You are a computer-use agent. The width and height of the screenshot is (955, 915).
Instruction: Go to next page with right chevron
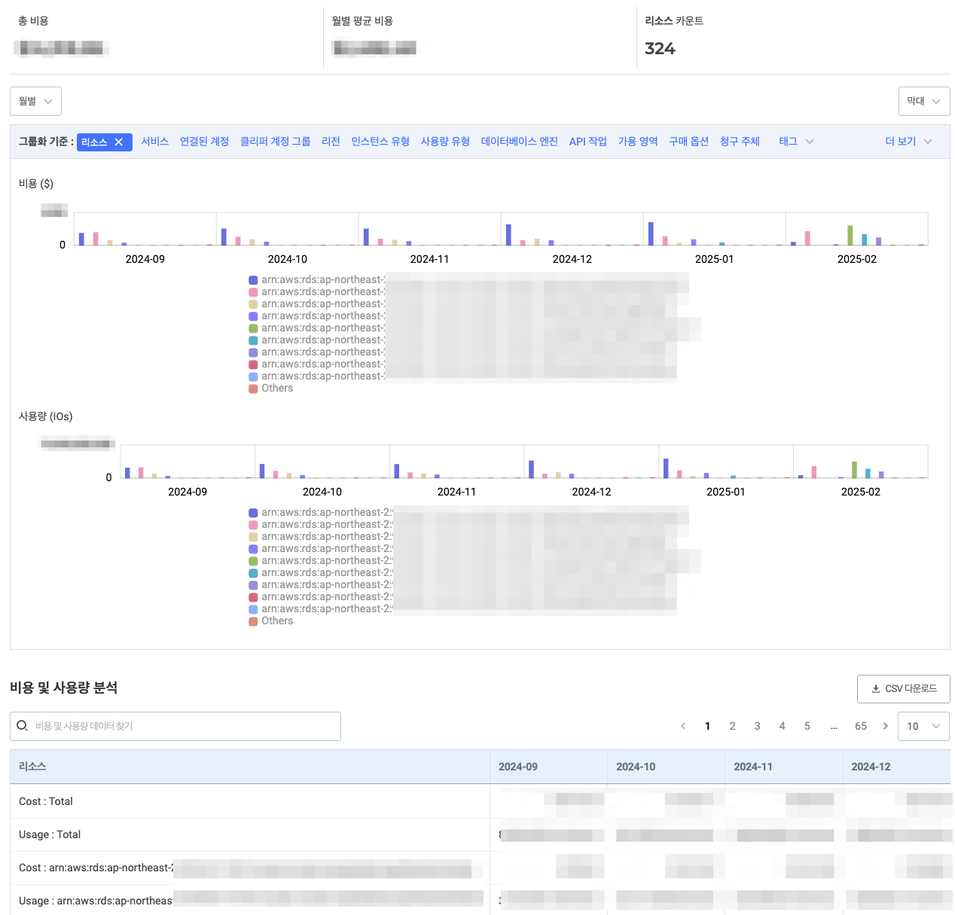point(885,726)
